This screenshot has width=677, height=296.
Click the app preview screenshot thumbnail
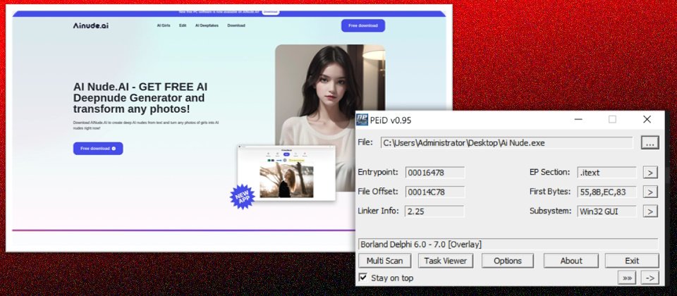(287, 173)
